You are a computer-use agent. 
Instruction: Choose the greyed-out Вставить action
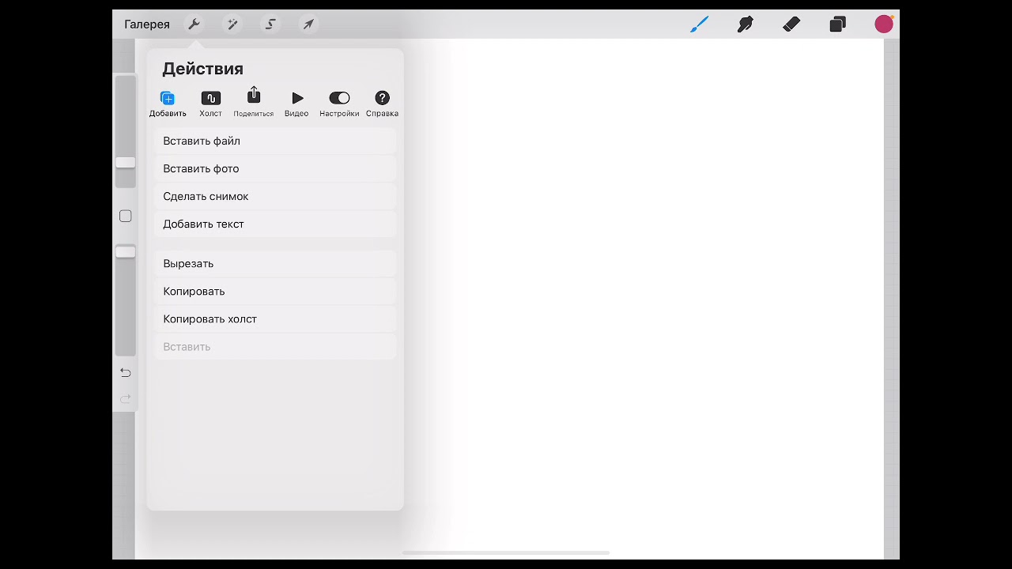point(275,346)
